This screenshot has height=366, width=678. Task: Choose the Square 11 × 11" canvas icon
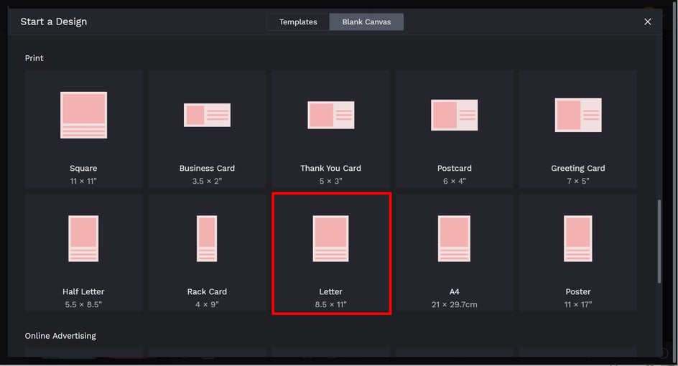[x=83, y=115]
